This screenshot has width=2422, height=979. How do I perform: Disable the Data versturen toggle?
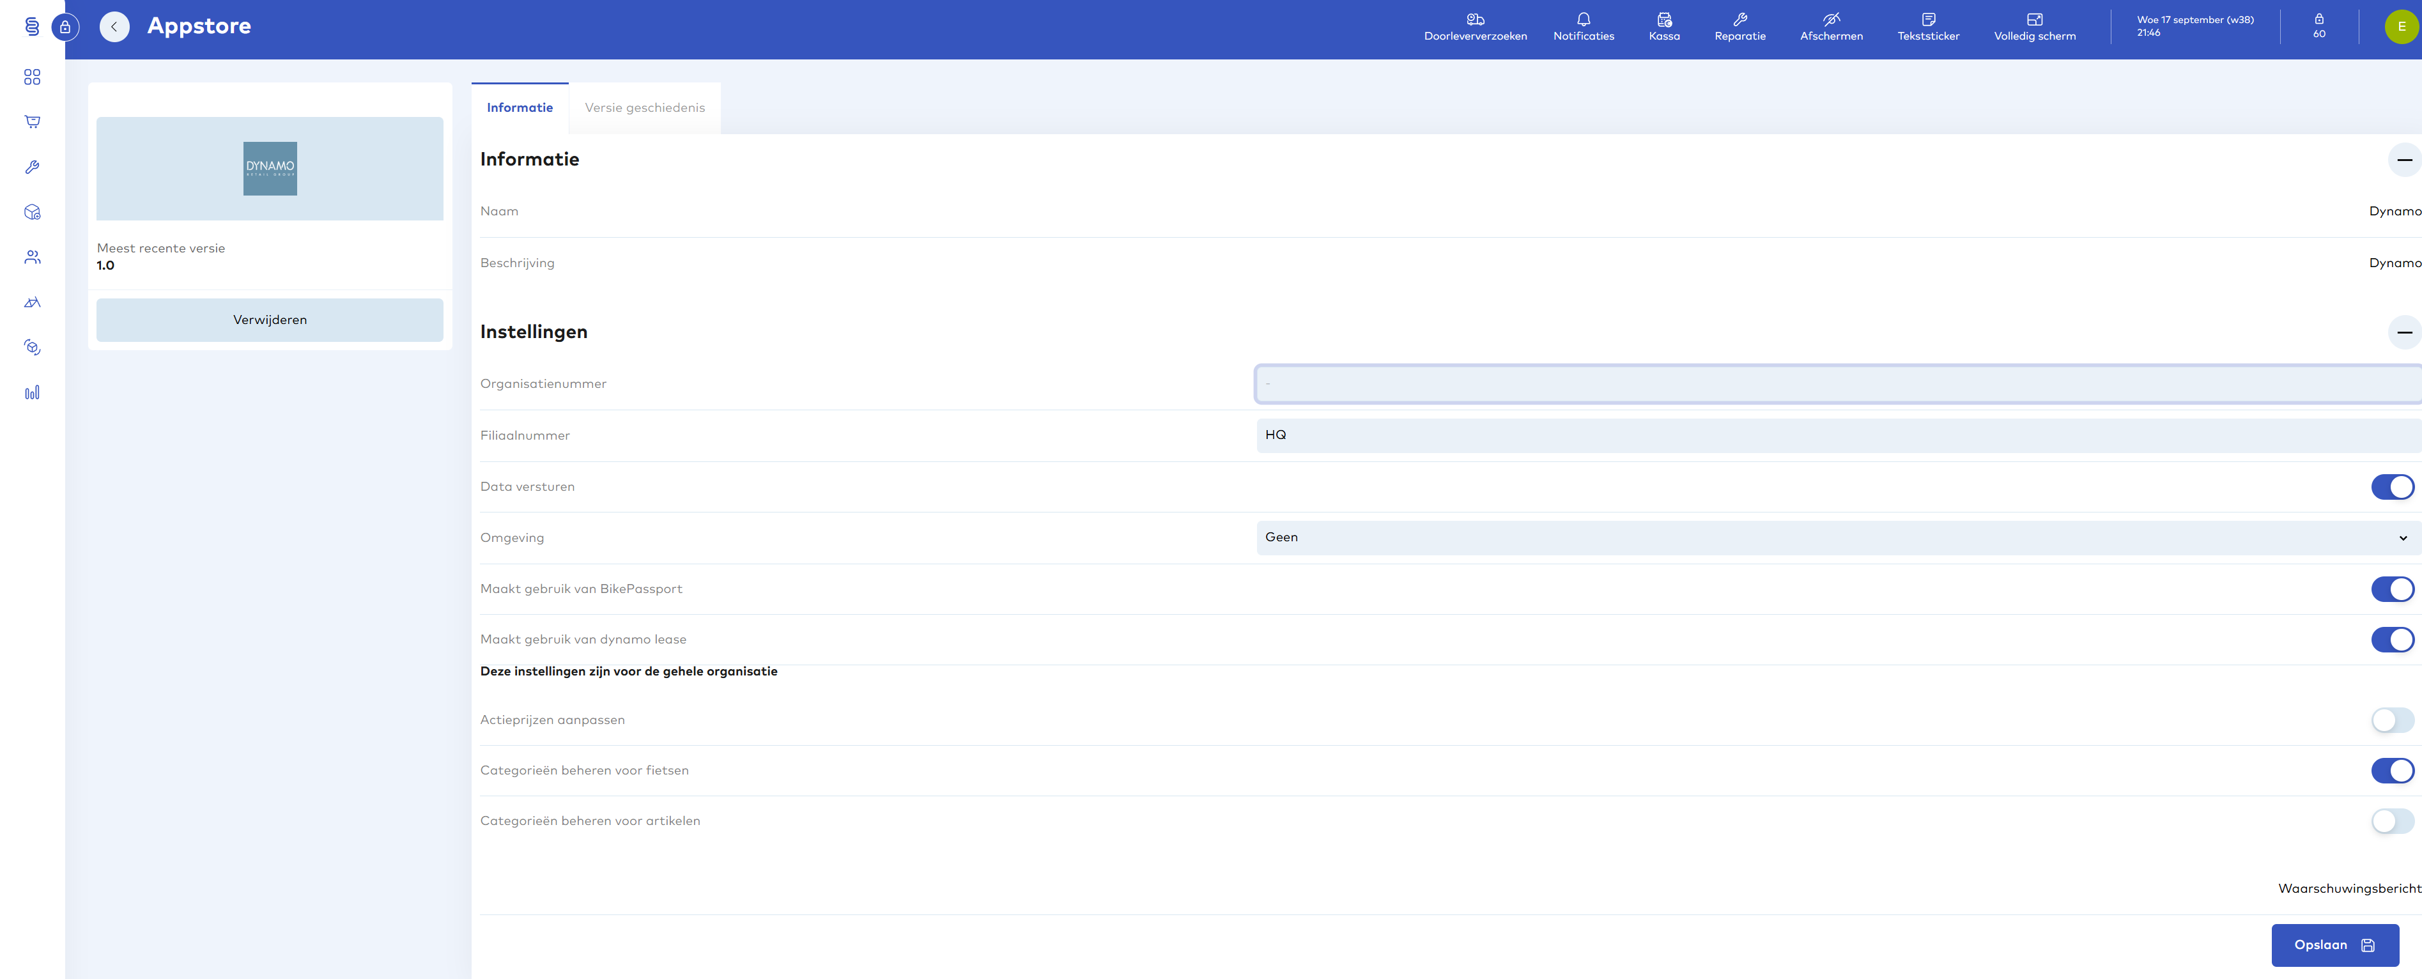(x=2391, y=486)
